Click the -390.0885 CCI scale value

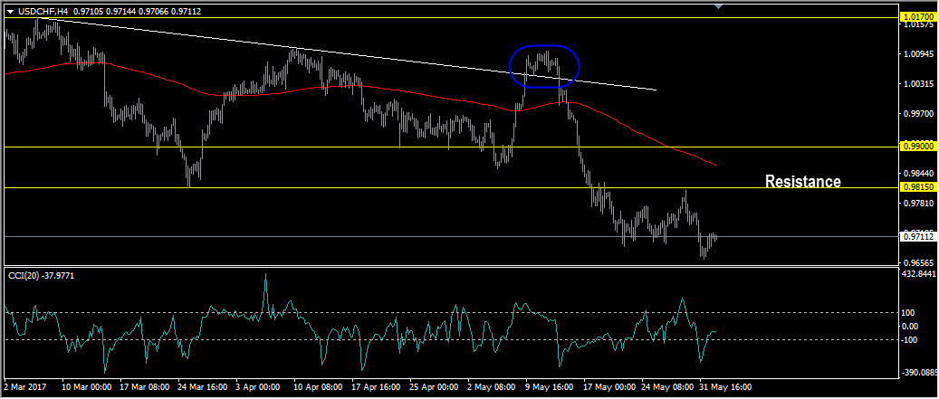point(919,374)
